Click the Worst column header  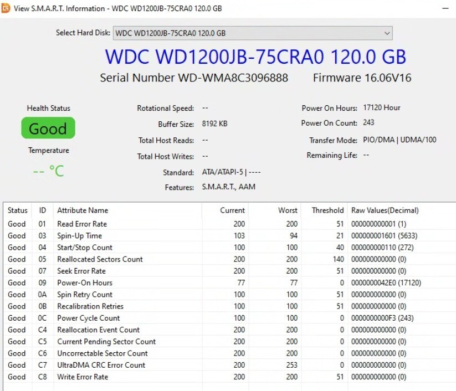[x=275, y=210]
